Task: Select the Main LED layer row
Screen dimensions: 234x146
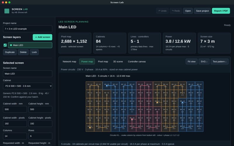Action: 30,45
